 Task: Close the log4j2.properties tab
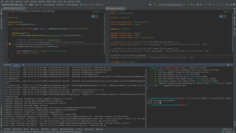point(125,8)
